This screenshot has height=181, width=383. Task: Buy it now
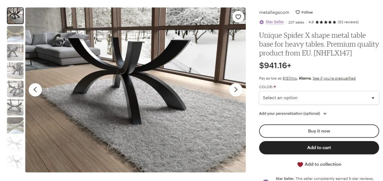(319, 131)
